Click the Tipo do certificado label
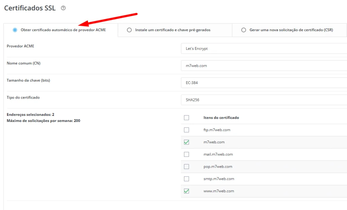 tap(23, 97)
